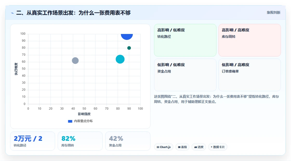Click the x-axis value 50
Viewport: 291px width, 161px height.
[84, 109]
